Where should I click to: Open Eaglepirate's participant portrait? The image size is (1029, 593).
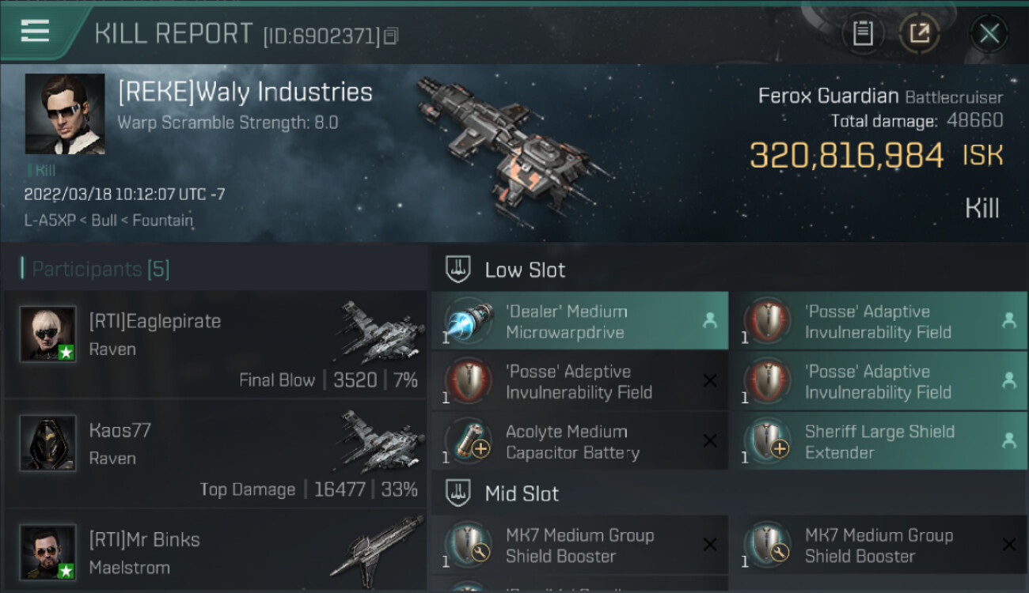point(47,334)
